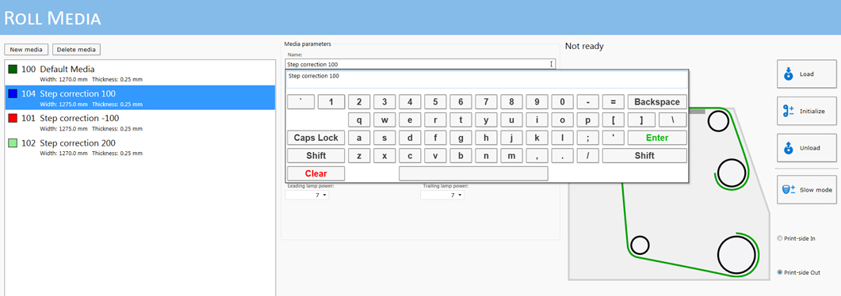Select 100 Default Media in the list
841x296 pixels.
[140, 73]
